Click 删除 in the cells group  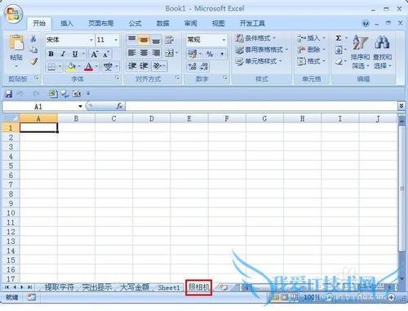[x=311, y=50]
